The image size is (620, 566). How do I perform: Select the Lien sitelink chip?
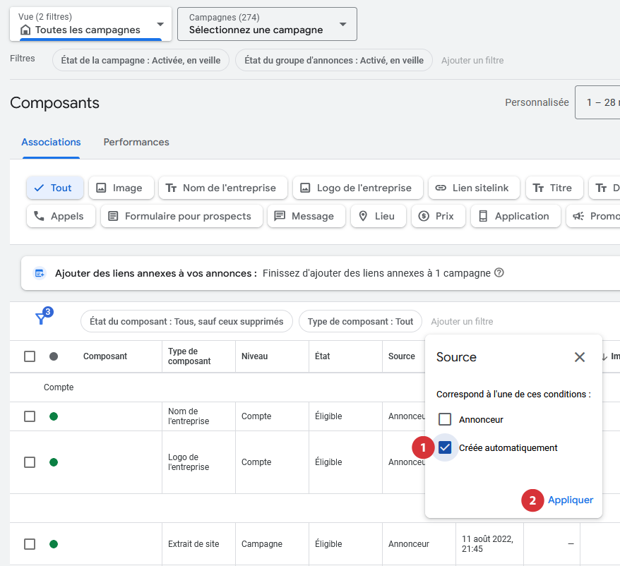pyautogui.click(x=474, y=188)
